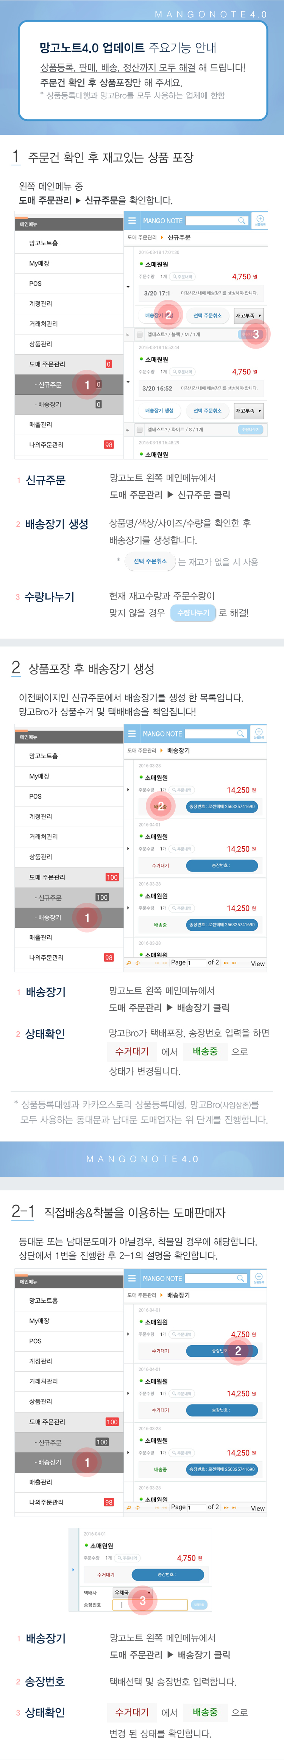
Task: Open 주문내역 for the 3/20 17:1 order
Action: click(183, 277)
